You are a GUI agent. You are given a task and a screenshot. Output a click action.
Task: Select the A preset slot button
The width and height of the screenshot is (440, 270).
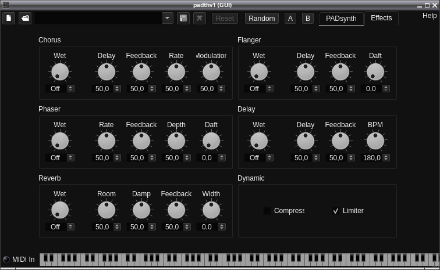(290, 19)
